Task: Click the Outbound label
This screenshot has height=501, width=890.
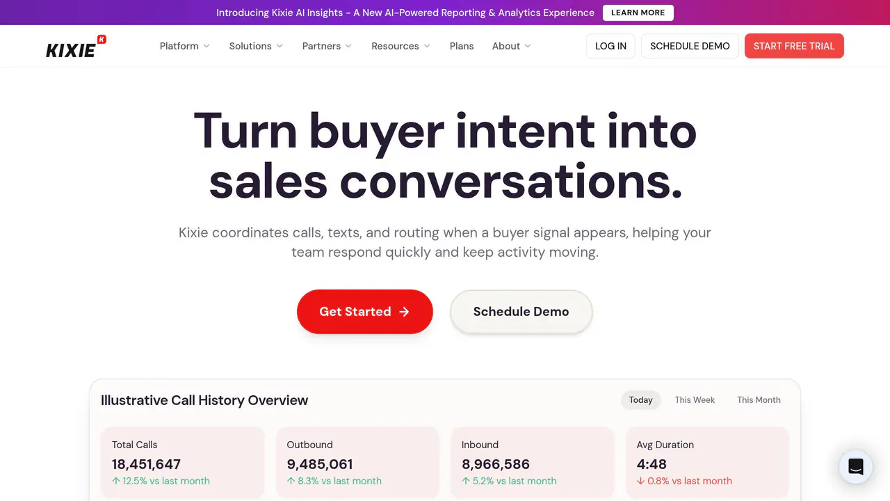Action: [310, 445]
